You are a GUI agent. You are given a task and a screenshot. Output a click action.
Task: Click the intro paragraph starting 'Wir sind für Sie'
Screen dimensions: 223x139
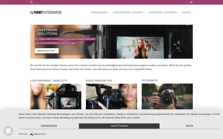(x=111, y=67)
